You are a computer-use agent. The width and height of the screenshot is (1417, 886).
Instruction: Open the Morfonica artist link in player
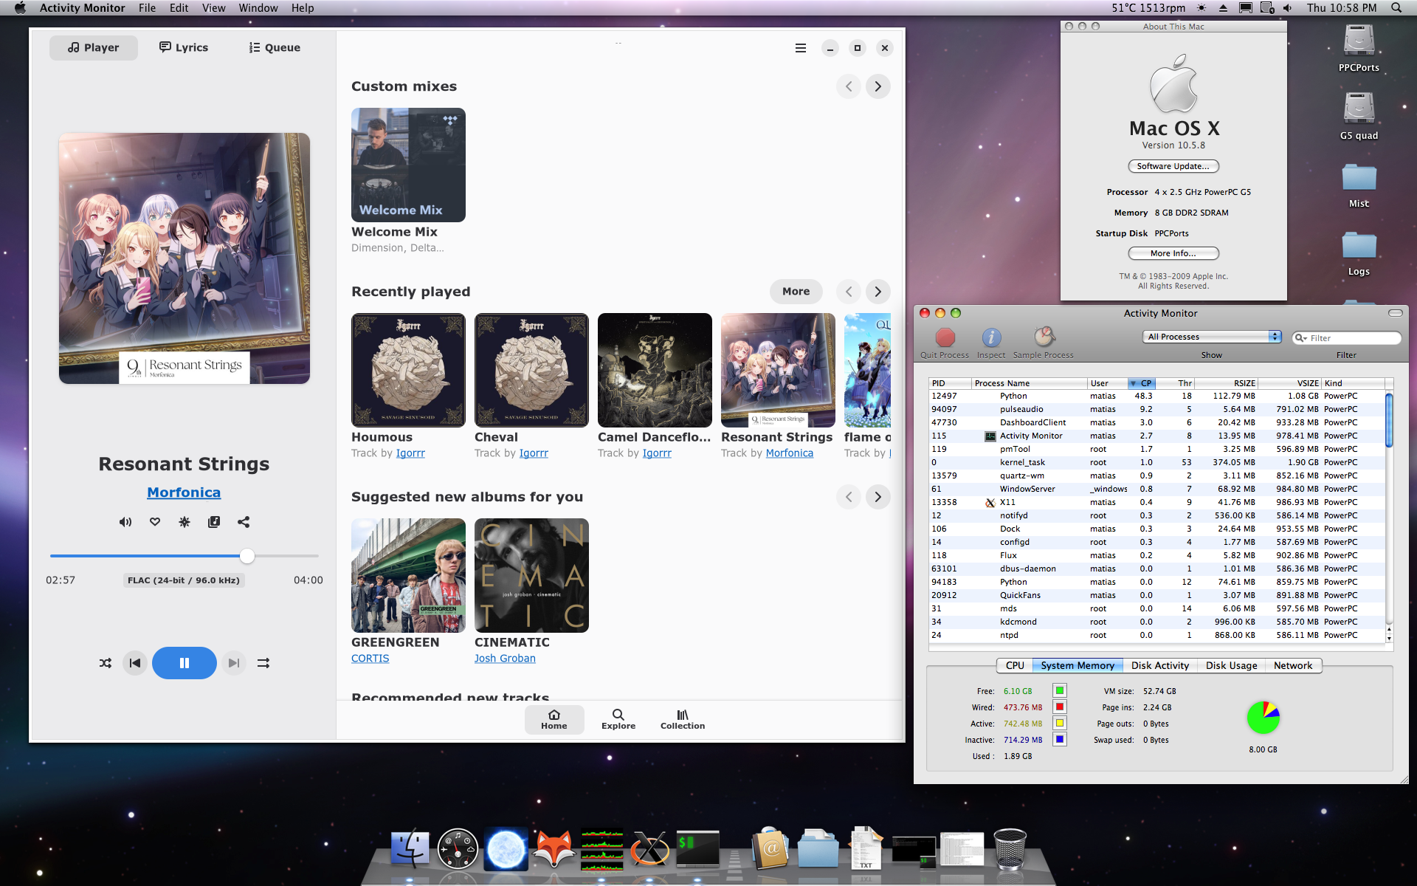point(184,492)
